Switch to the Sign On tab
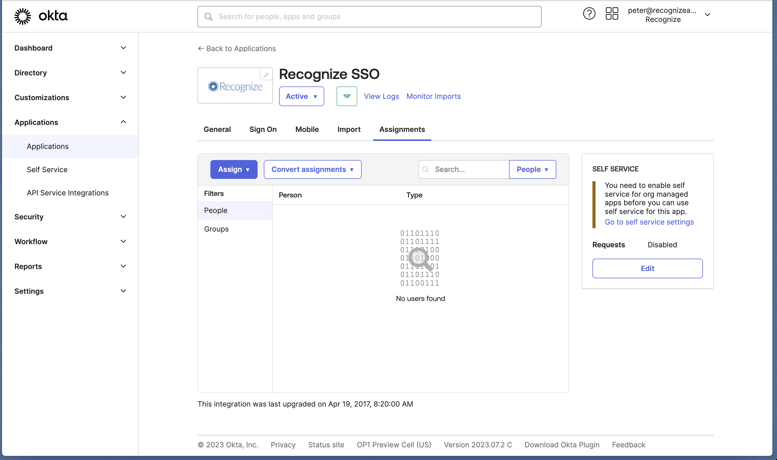 pyautogui.click(x=263, y=130)
